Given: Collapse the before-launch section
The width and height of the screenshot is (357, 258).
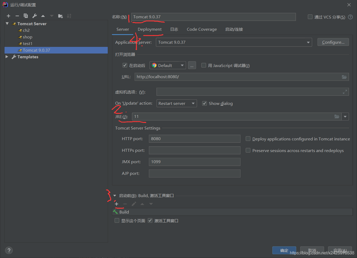Looking at the screenshot, I should click(115, 196).
